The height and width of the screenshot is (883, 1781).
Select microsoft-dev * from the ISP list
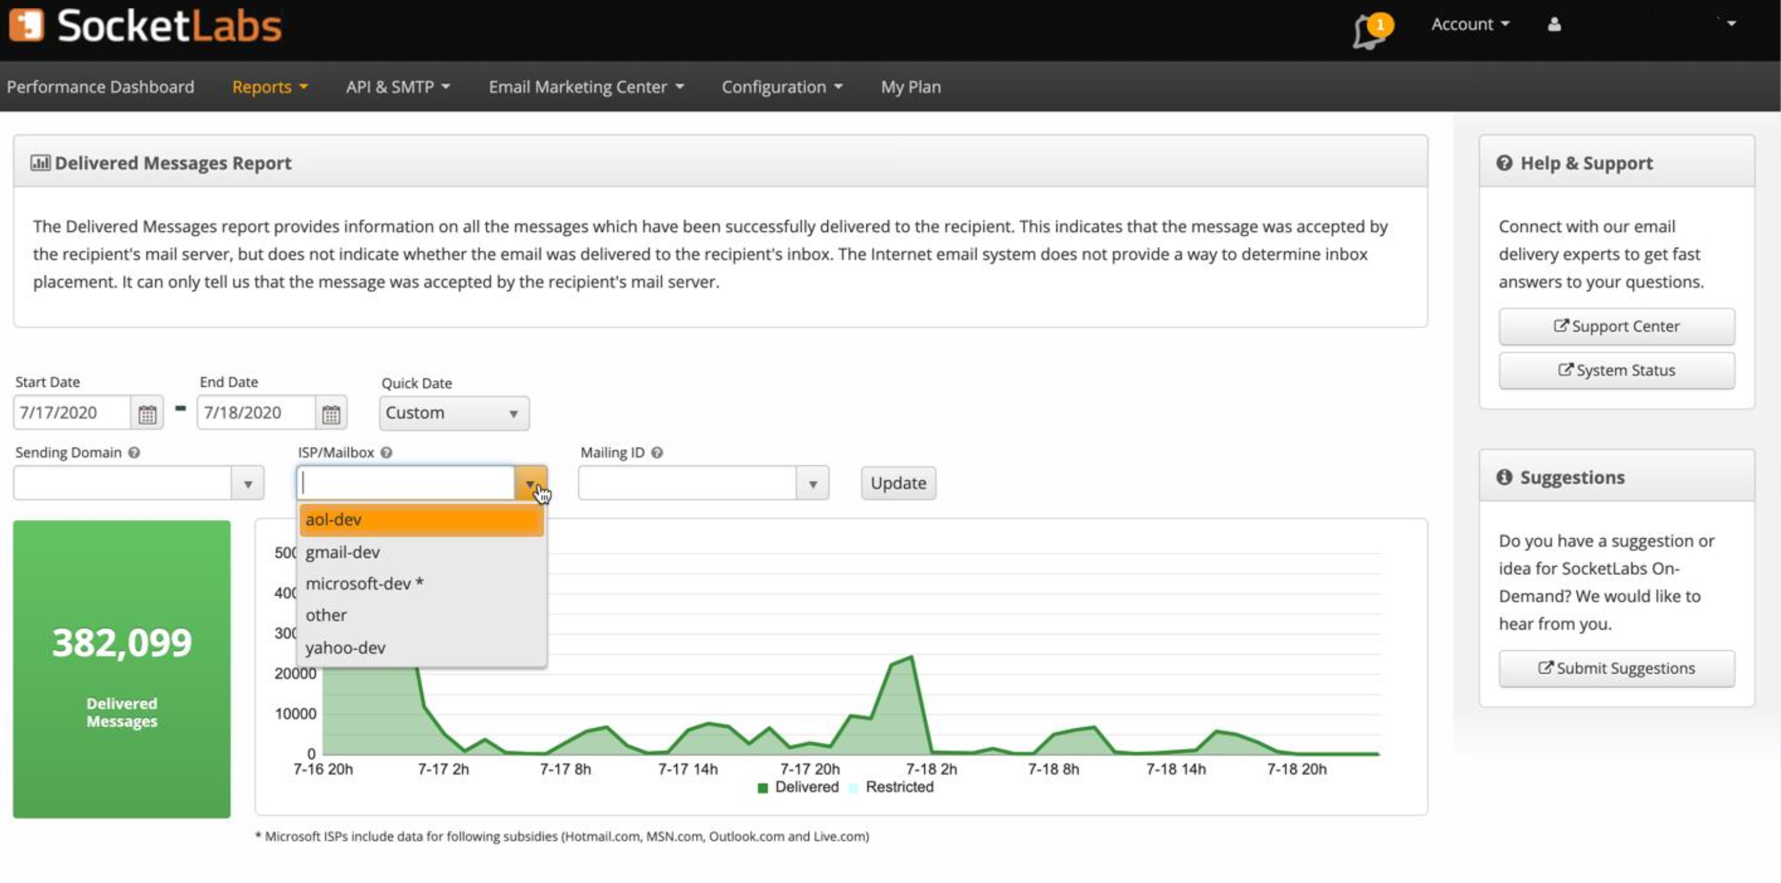422,584
